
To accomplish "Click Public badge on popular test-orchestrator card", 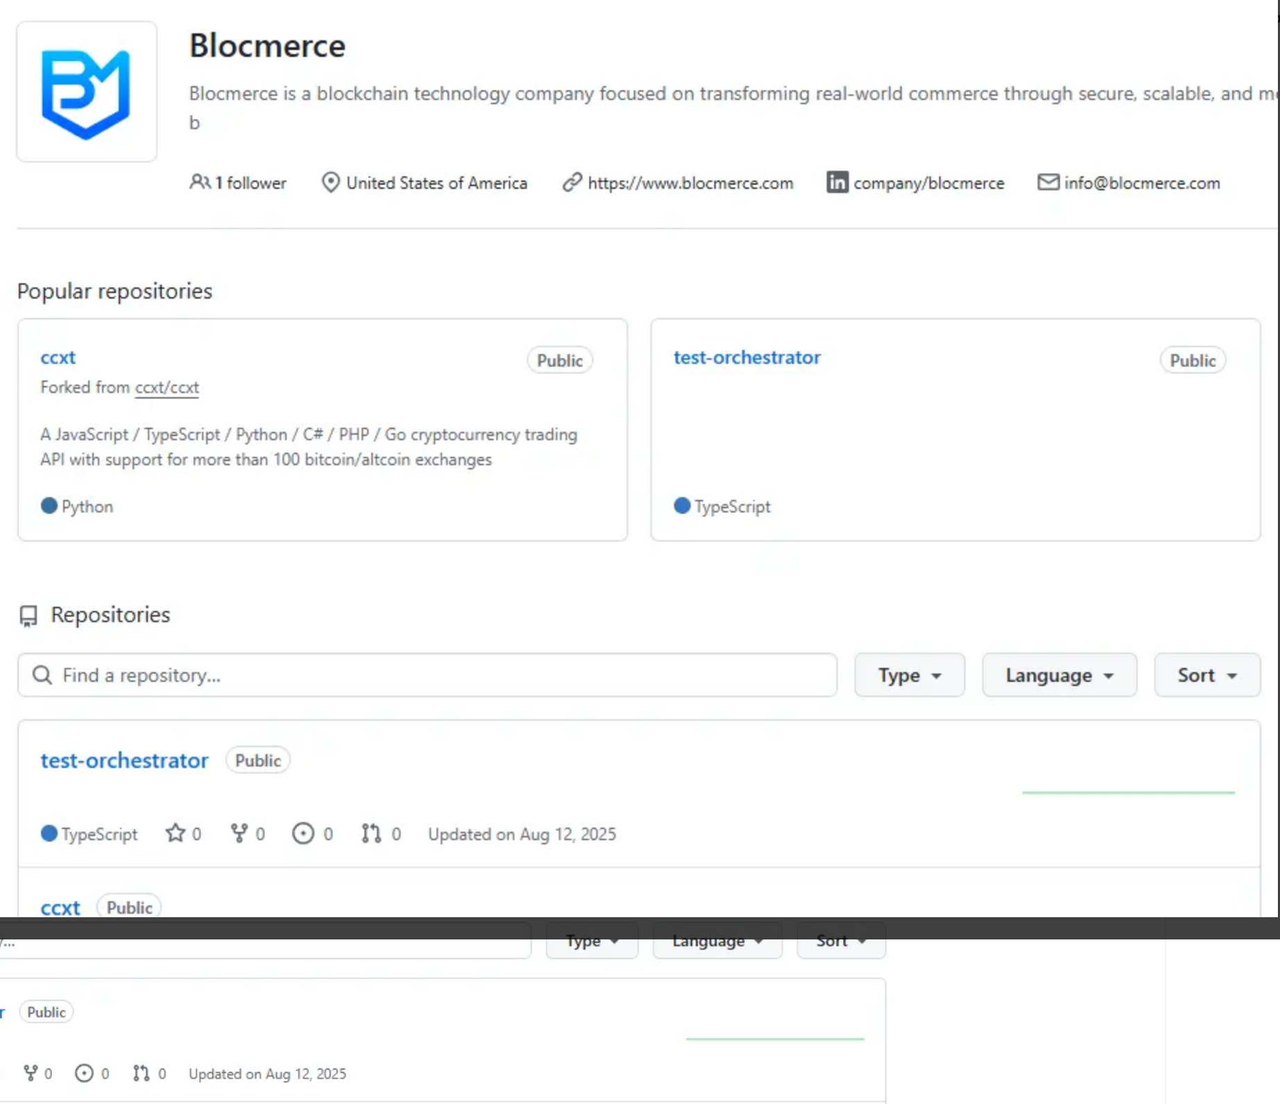I will click(x=1193, y=360).
